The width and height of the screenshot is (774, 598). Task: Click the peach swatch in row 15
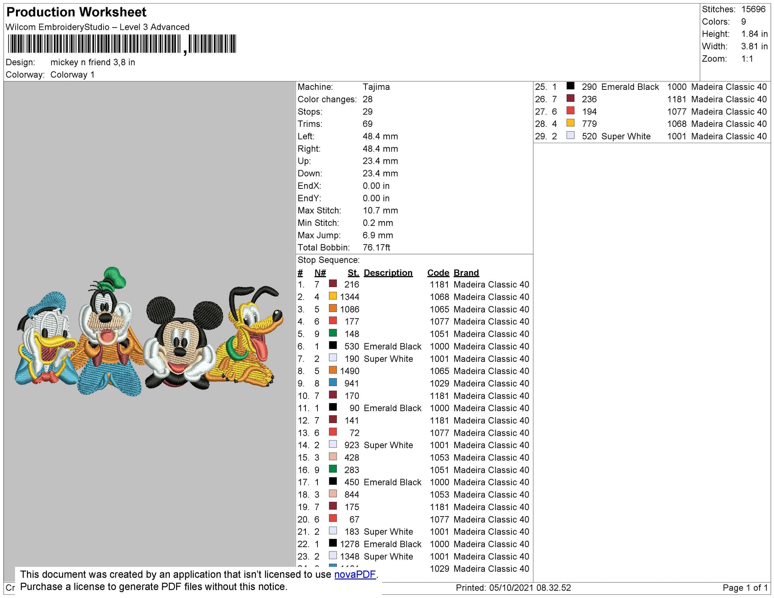tap(333, 457)
